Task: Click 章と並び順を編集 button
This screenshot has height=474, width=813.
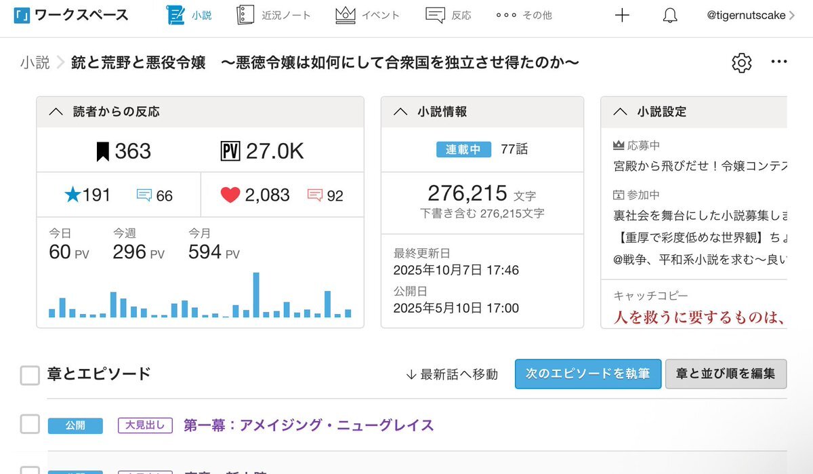Action: click(726, 374)
